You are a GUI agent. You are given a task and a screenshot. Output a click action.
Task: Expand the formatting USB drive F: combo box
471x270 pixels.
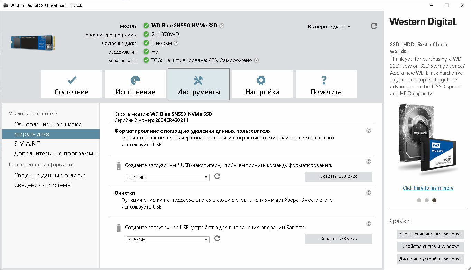[x=168, y=177]
